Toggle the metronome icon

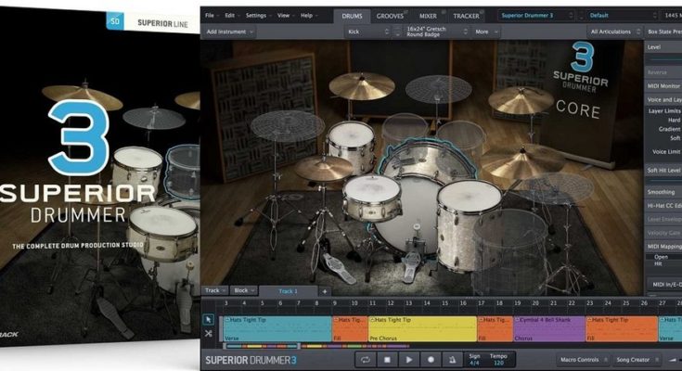pyautogui.click(x=452, y=359)
